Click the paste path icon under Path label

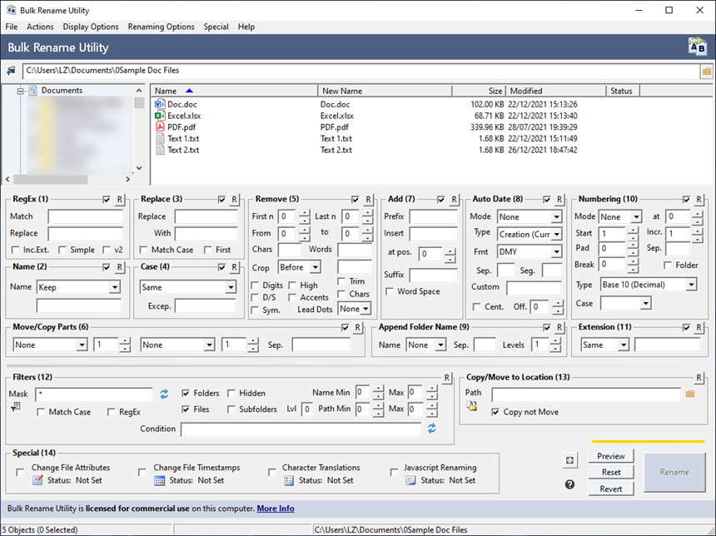472,405
